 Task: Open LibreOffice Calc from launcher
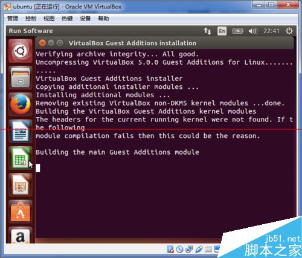tap(20, 158)
